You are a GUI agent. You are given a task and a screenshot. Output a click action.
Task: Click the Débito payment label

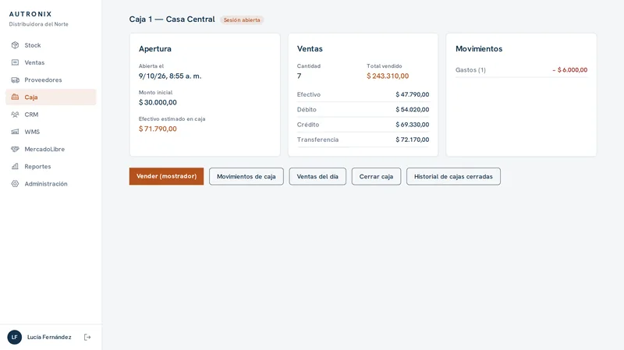(307, 110)
